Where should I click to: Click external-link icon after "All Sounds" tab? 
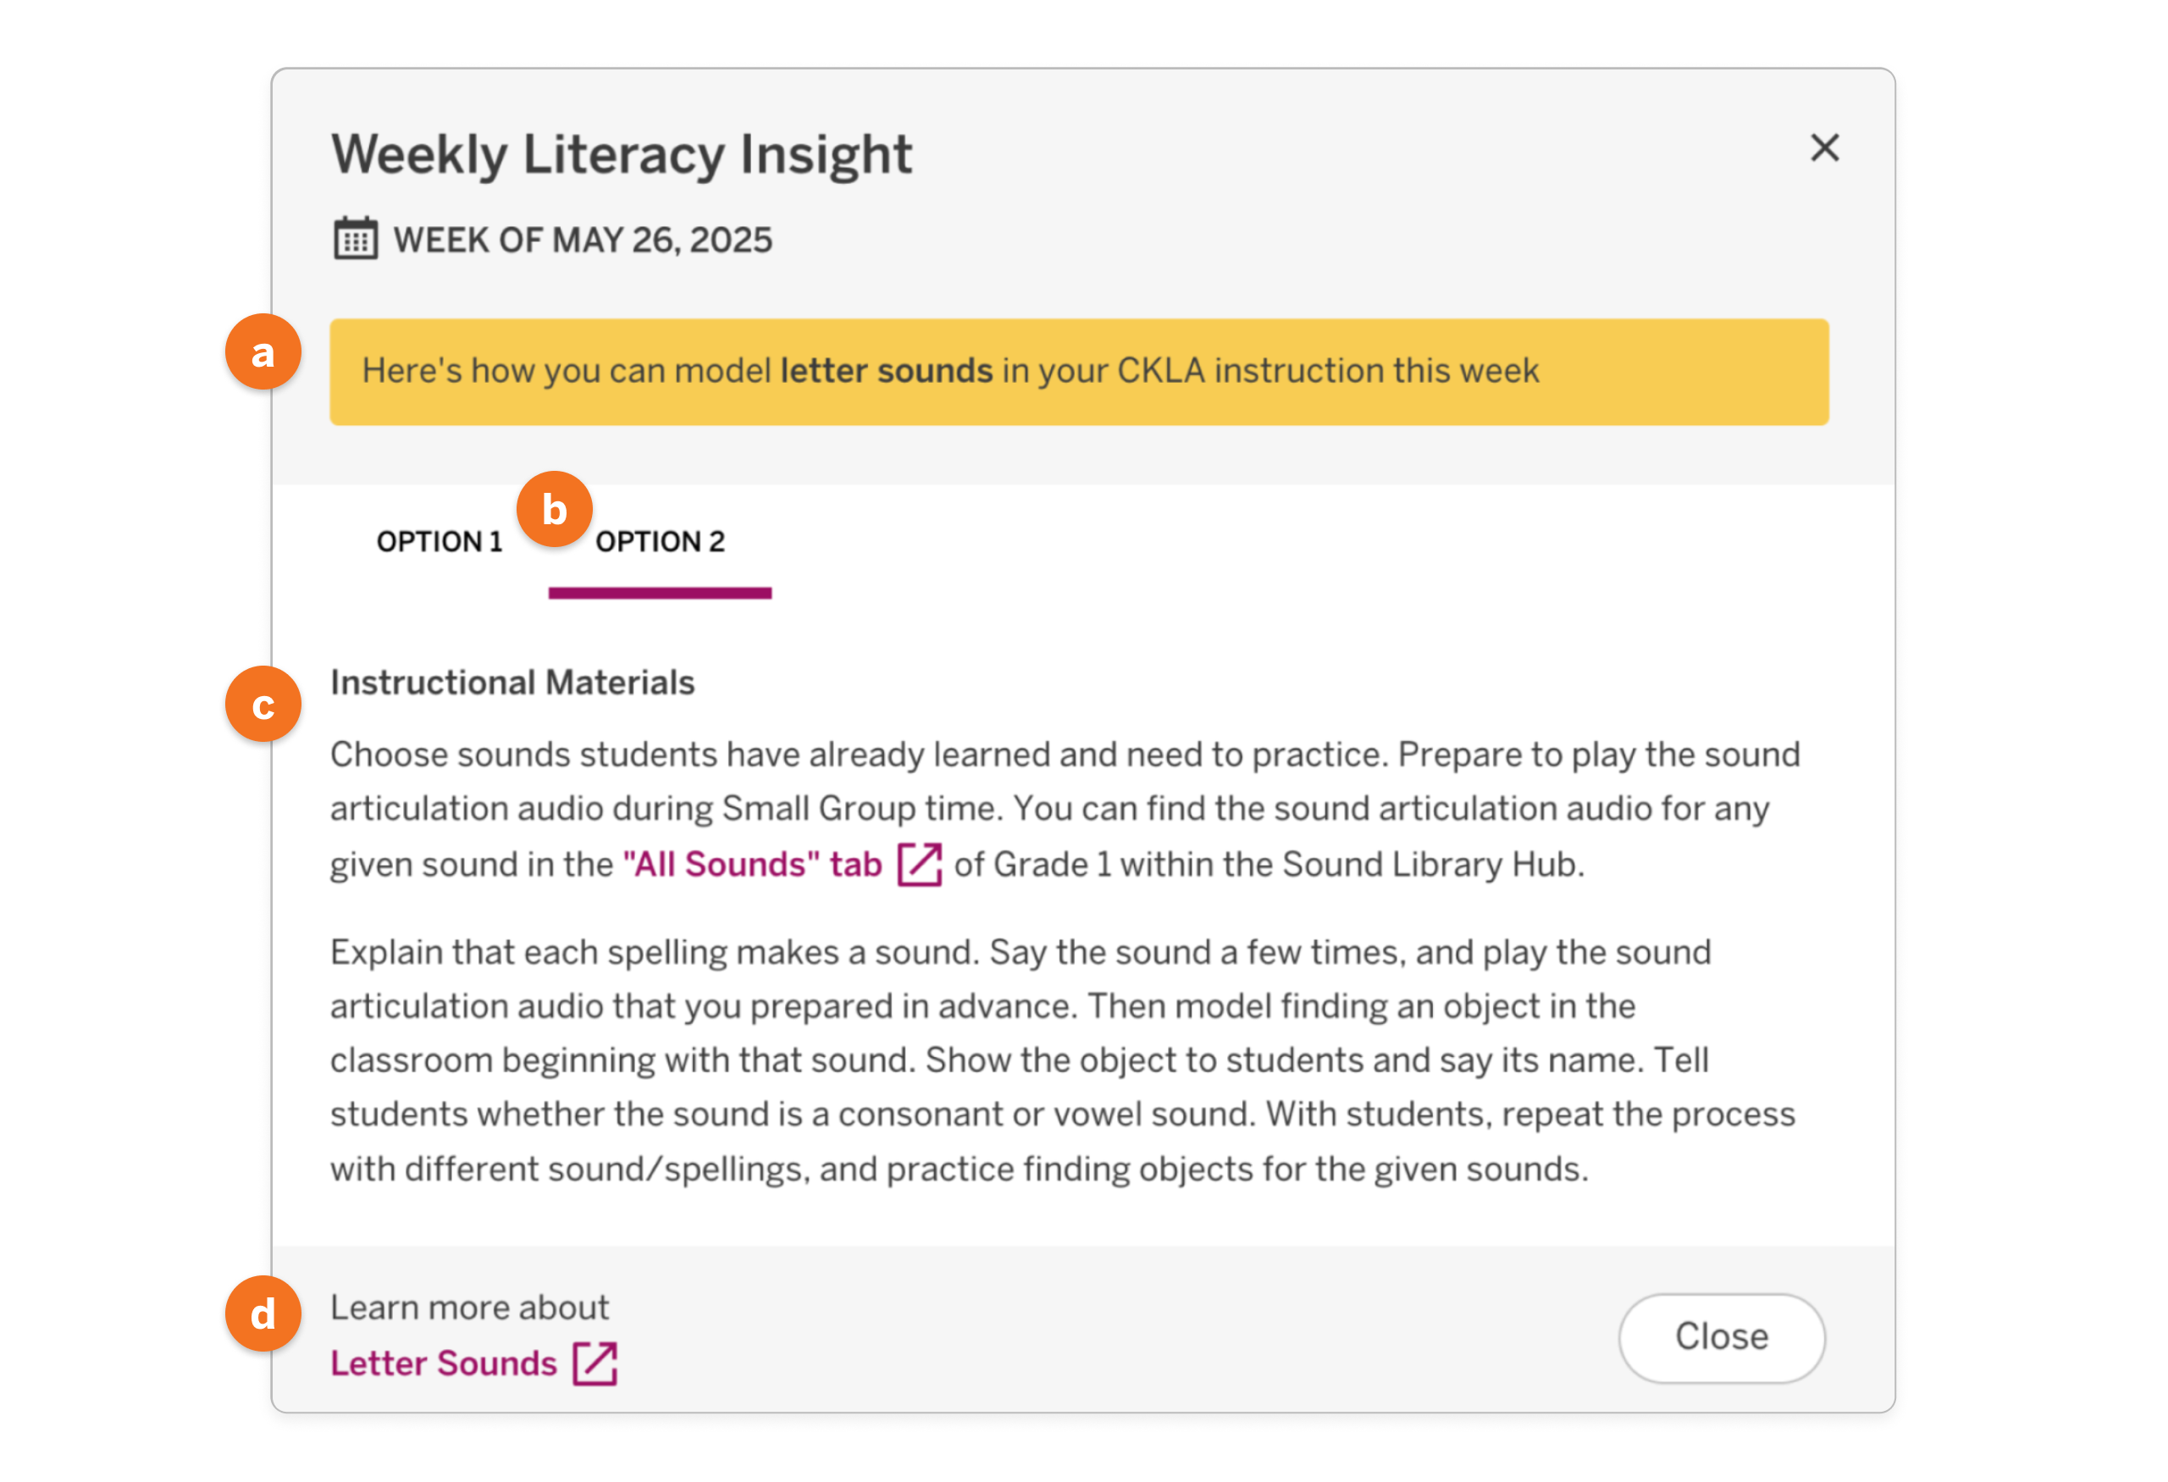(919, 864)
